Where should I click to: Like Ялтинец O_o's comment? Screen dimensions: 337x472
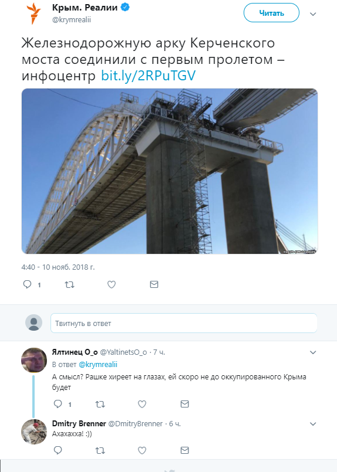[142, 404]
